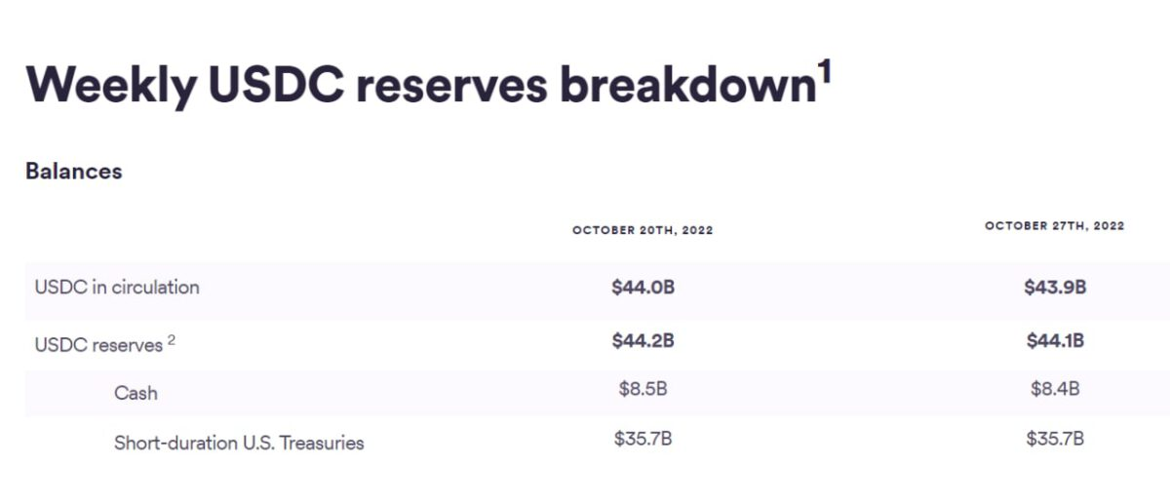This screenshot has width=1170, height=503.
Task: Select the $43.9B circulation value
Action: [x=1055, y=288]
